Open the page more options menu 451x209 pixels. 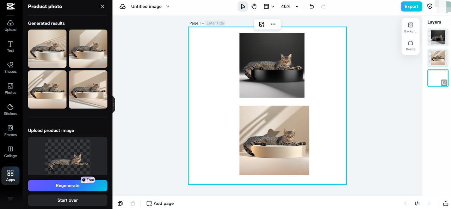273,24
